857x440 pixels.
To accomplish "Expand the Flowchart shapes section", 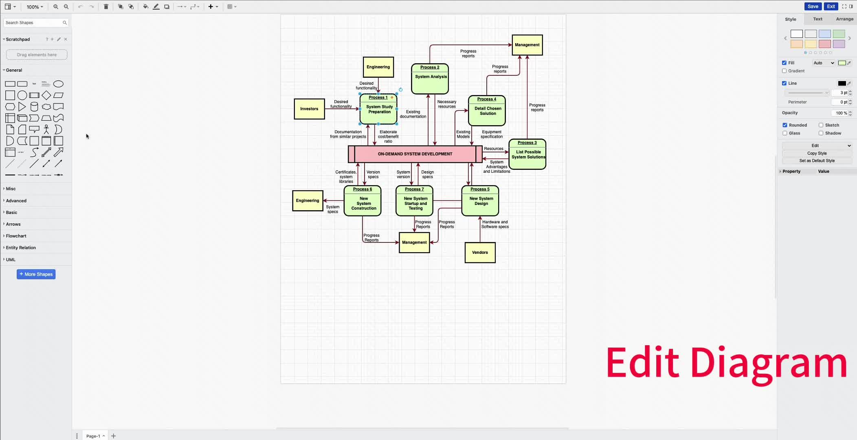I will click(16, 236).
